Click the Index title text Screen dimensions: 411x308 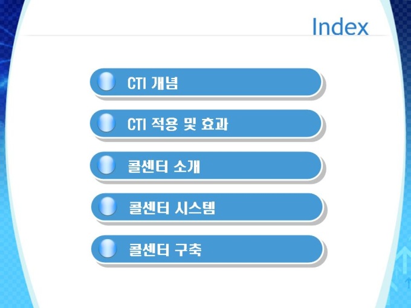coord(340,27)
